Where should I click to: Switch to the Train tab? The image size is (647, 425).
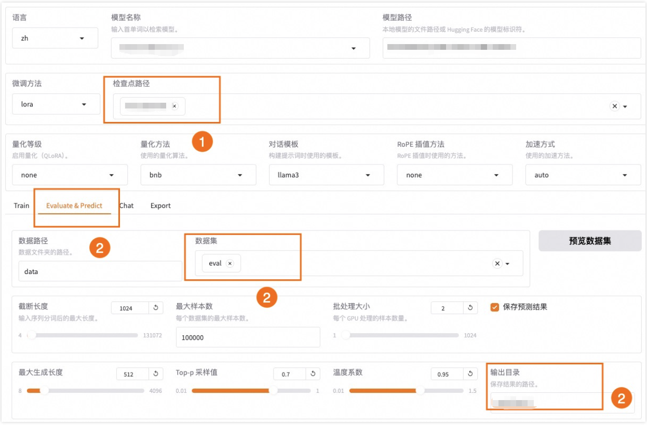pyautogui.click(x=21, y=205)
